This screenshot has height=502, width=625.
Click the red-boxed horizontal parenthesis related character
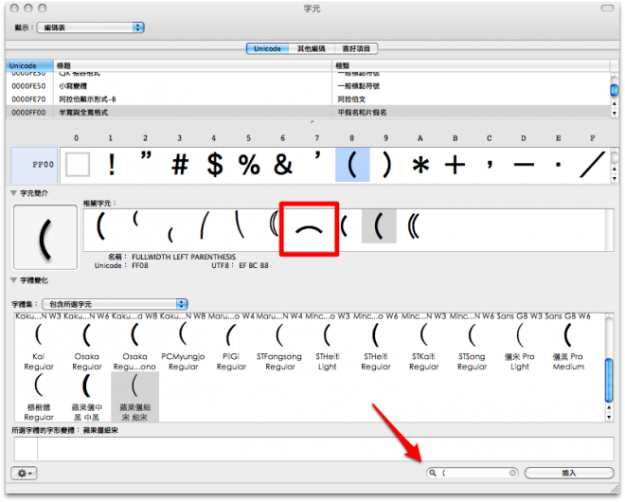308,227
